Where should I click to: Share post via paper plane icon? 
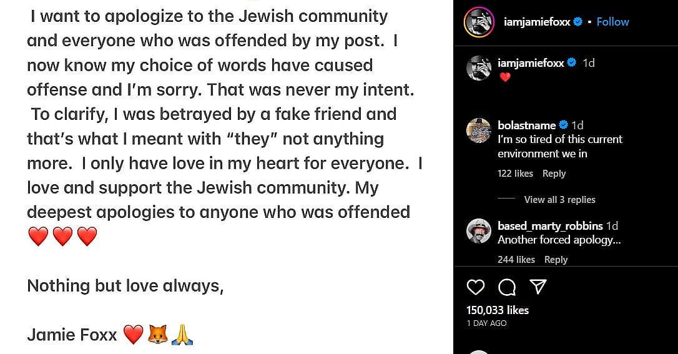(538, 287)
